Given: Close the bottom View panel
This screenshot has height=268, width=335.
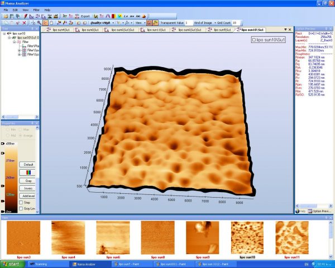Looking at the screenshot, I should [x=331, y=218].
